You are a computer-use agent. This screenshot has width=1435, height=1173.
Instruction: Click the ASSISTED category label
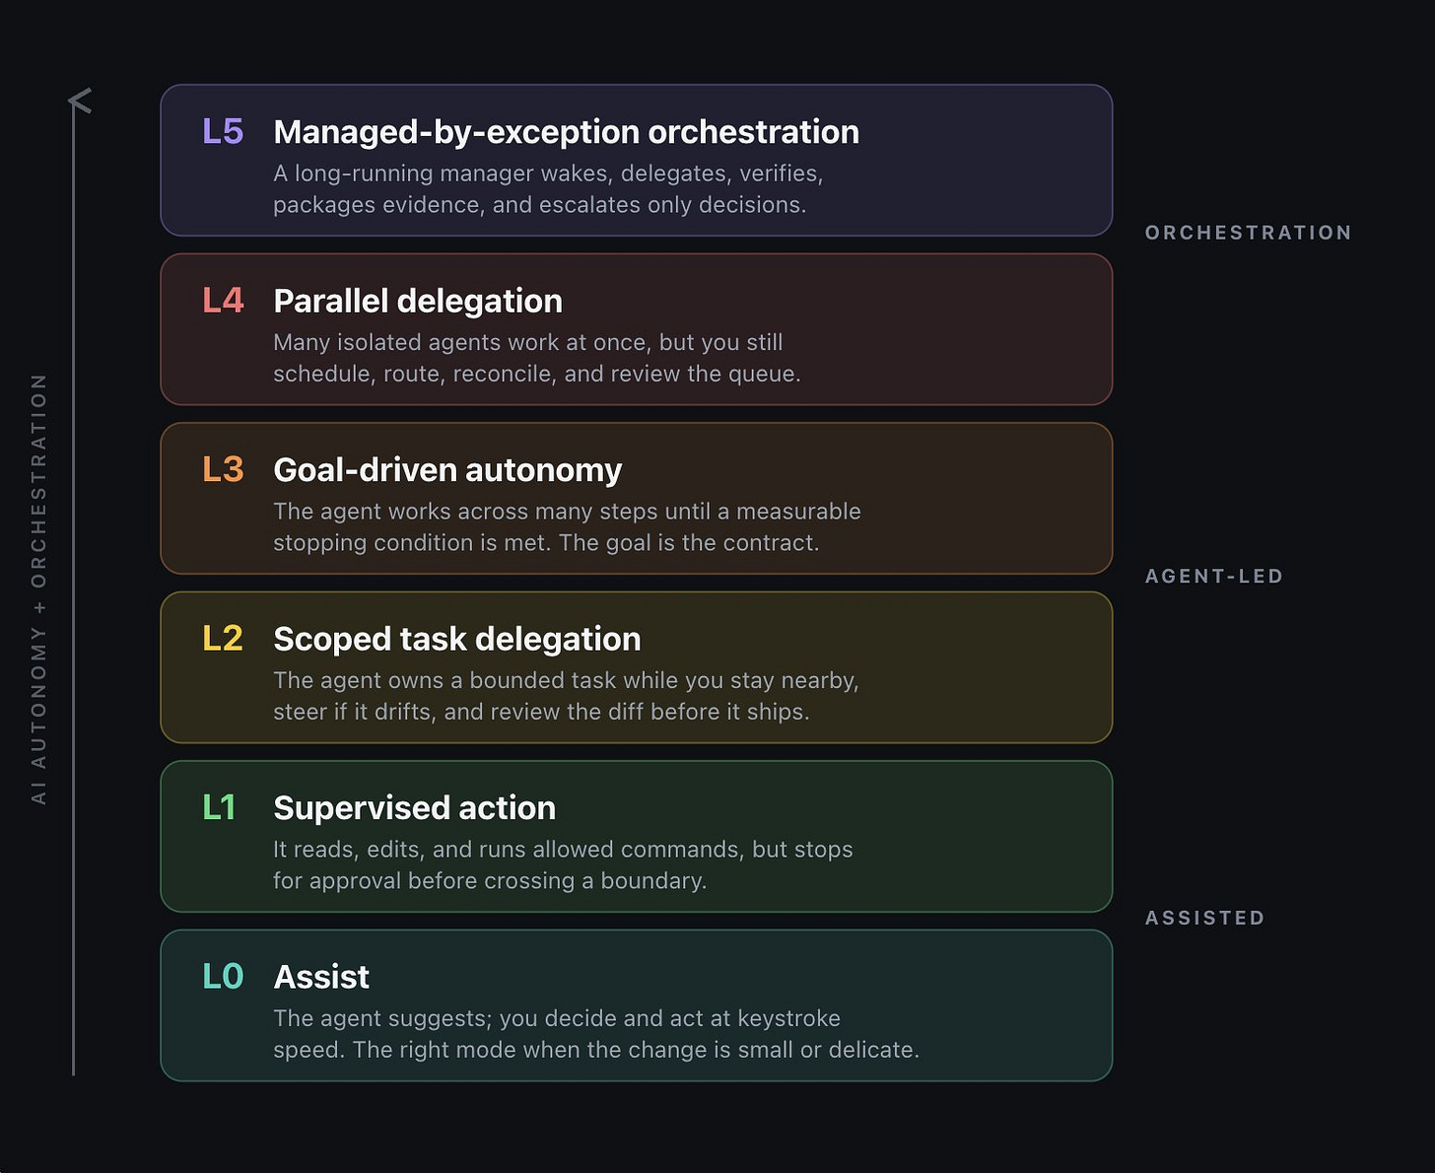pos(1205,918)
